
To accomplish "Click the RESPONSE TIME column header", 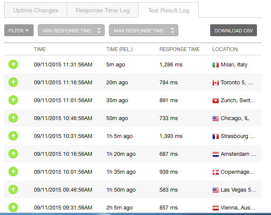I will pyautogui.click(x=180, y=49).
